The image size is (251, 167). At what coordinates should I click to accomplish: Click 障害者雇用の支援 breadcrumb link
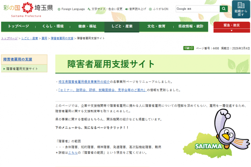(x=62, y=38)
